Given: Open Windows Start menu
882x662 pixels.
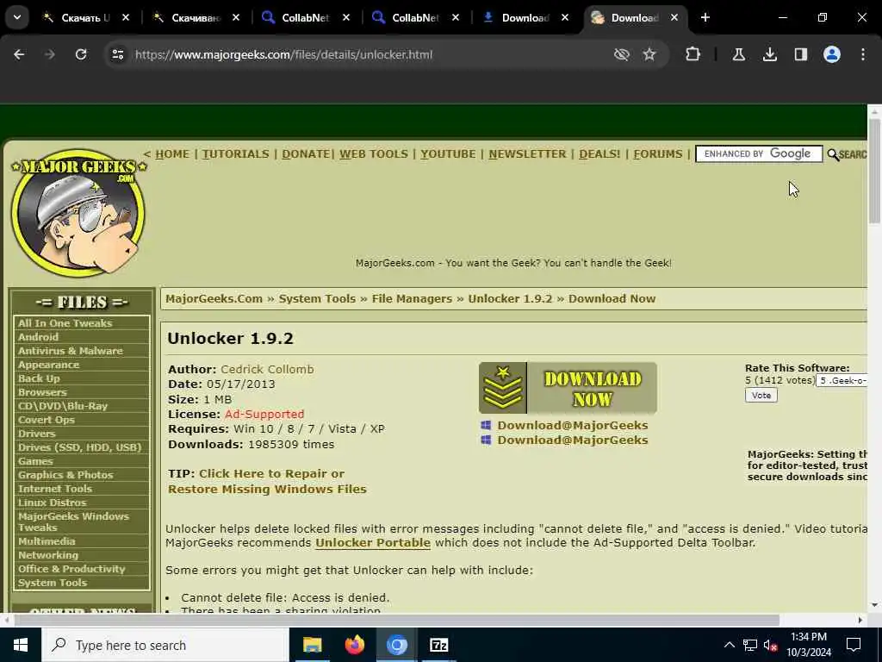Looking at the screenshot, I should (x=21, y=645).
